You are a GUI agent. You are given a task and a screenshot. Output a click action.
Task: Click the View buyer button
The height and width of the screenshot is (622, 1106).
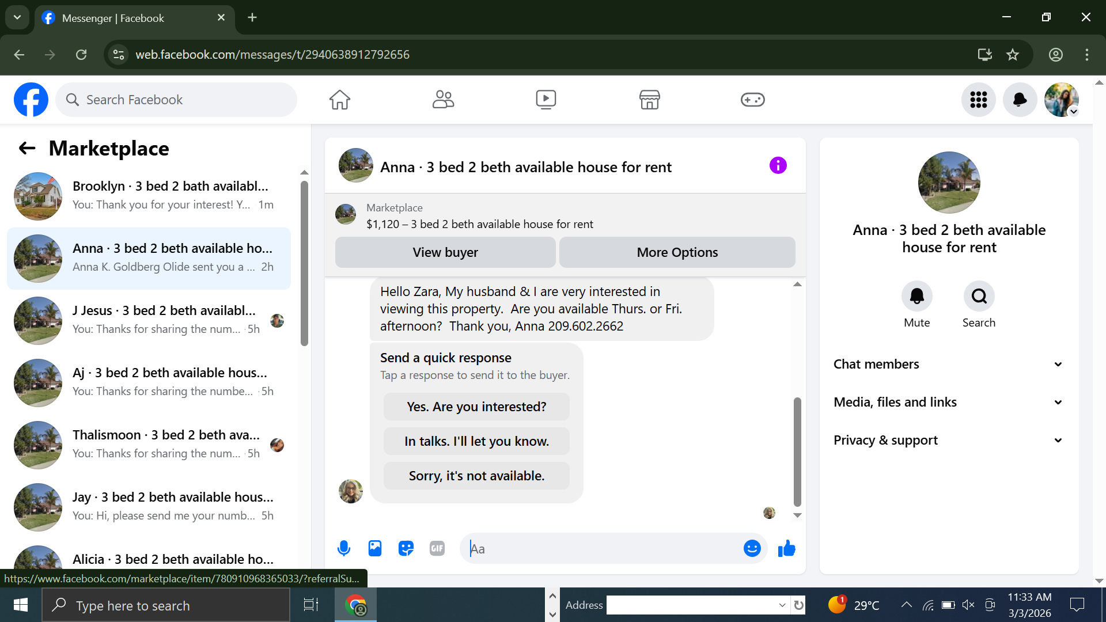point(445,252)
